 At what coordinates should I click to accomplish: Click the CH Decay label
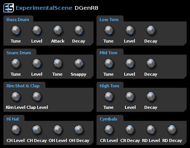(x=37, y=140)
